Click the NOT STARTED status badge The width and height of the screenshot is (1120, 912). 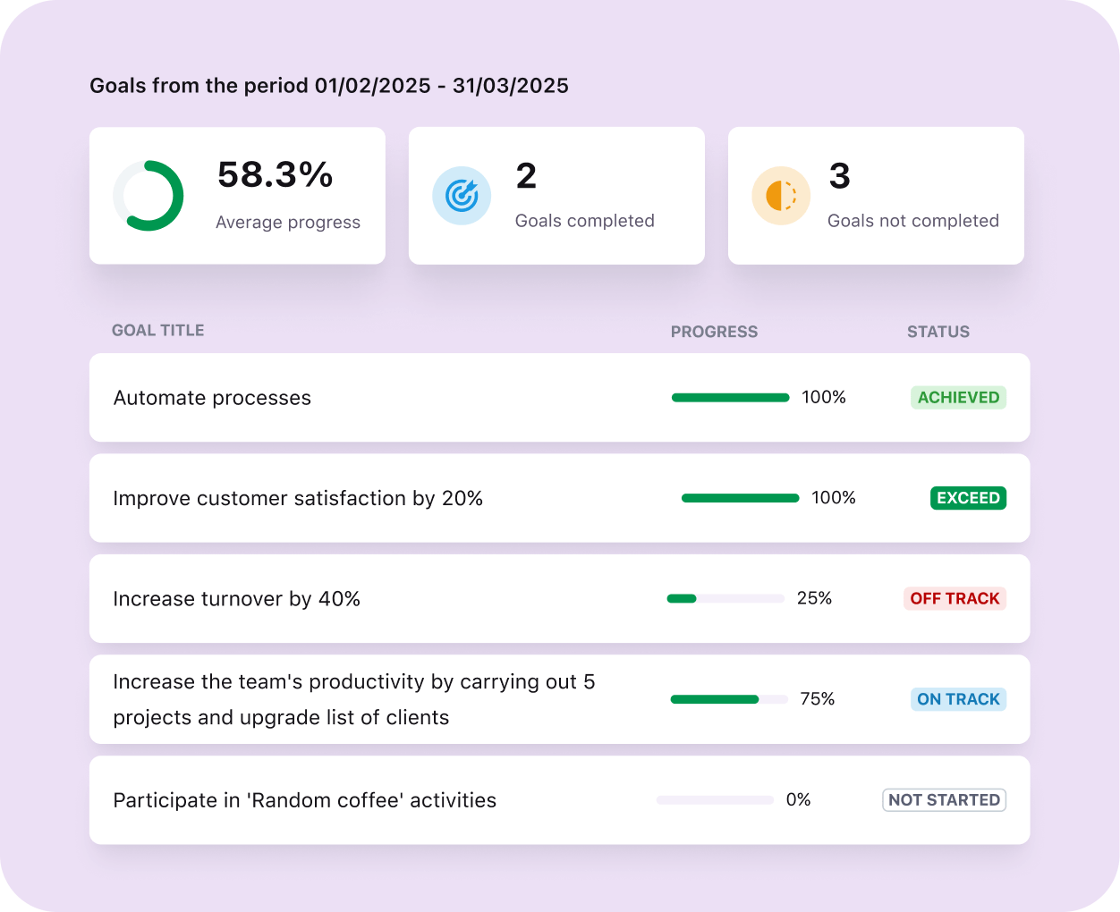[944, 800]
